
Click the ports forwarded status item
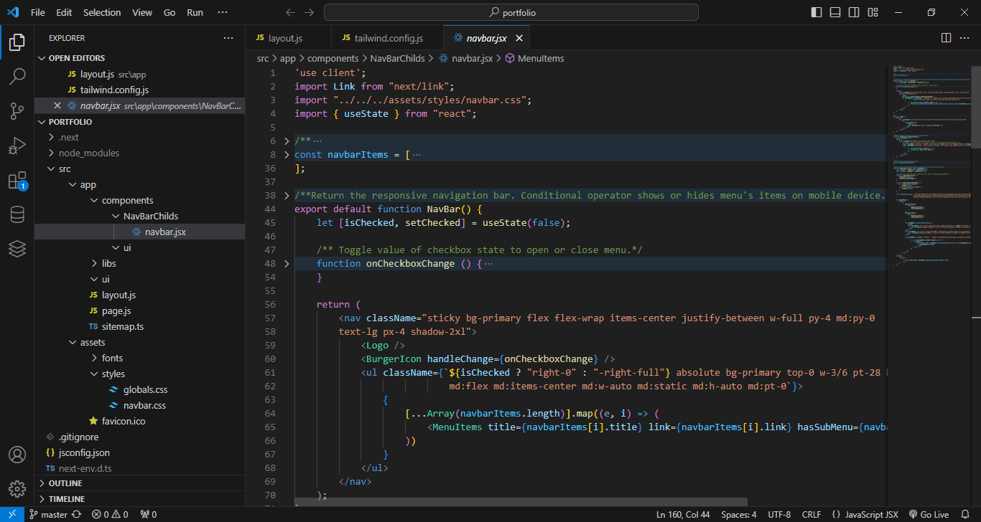[149, 514]
